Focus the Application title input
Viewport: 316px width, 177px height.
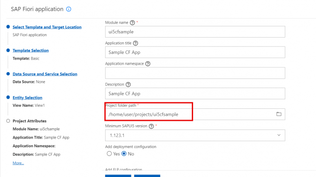click(x=195, y=52)
